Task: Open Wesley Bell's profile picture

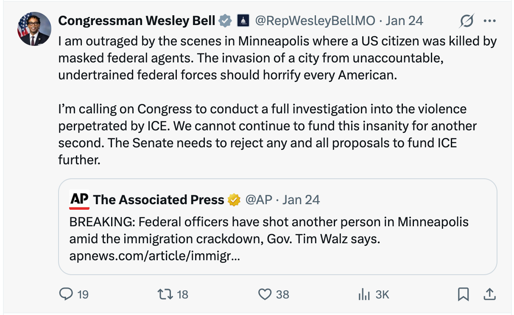Action: [34, 29]
